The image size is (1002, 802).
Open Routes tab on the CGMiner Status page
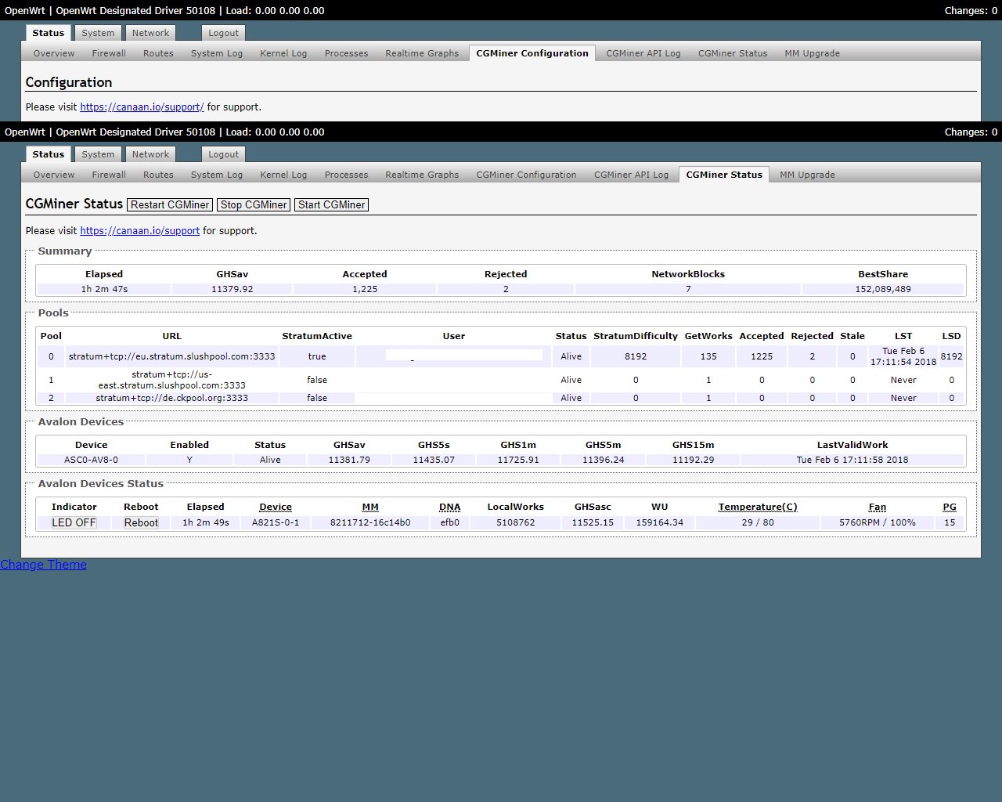coord(158,175)
